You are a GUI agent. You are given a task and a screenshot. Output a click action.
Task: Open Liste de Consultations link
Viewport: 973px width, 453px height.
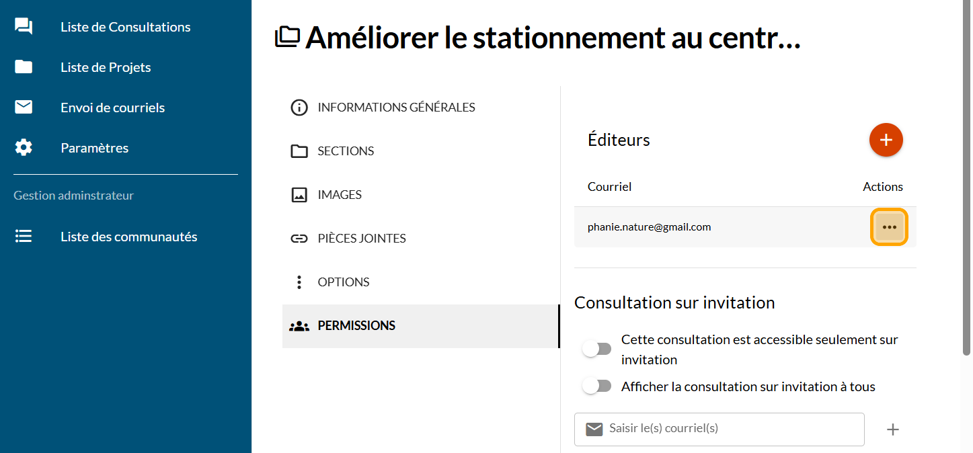pyautogui.click(x=125, y=27)
